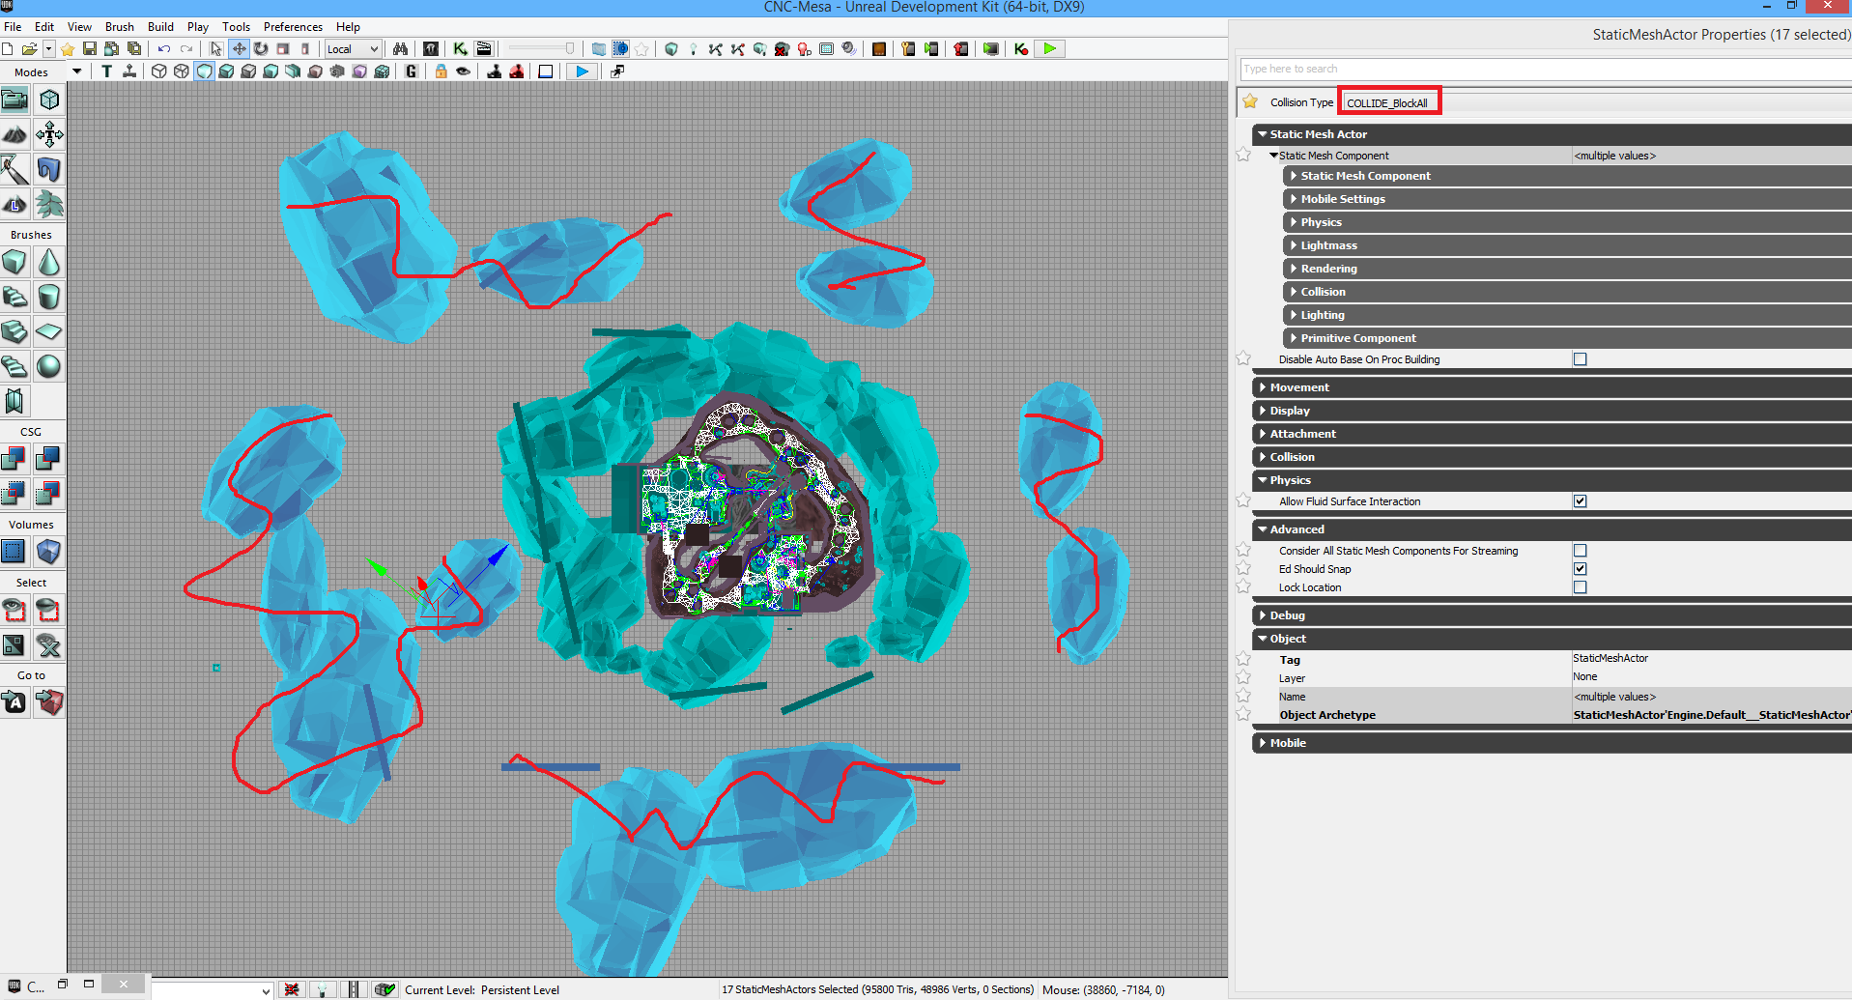Click the Build paths icon
Screen dimensions: 1852x1000
(x=716, y=49)
